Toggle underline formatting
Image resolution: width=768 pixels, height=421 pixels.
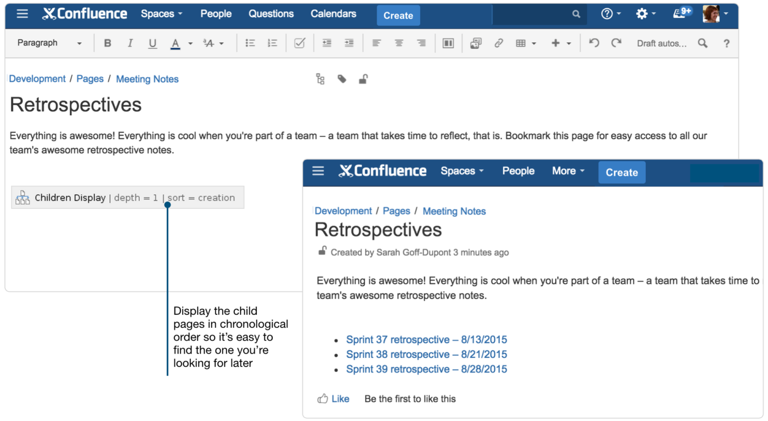click(153, 43)
